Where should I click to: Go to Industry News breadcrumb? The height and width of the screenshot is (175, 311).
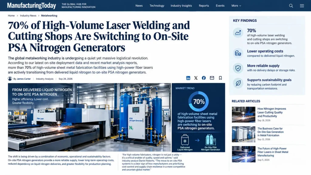pyautogui.click(x=28, y=15)
